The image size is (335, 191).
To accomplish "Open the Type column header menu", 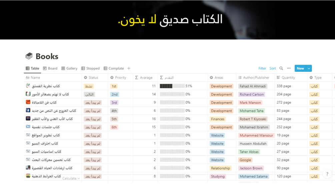I will (x=319, y=78).
